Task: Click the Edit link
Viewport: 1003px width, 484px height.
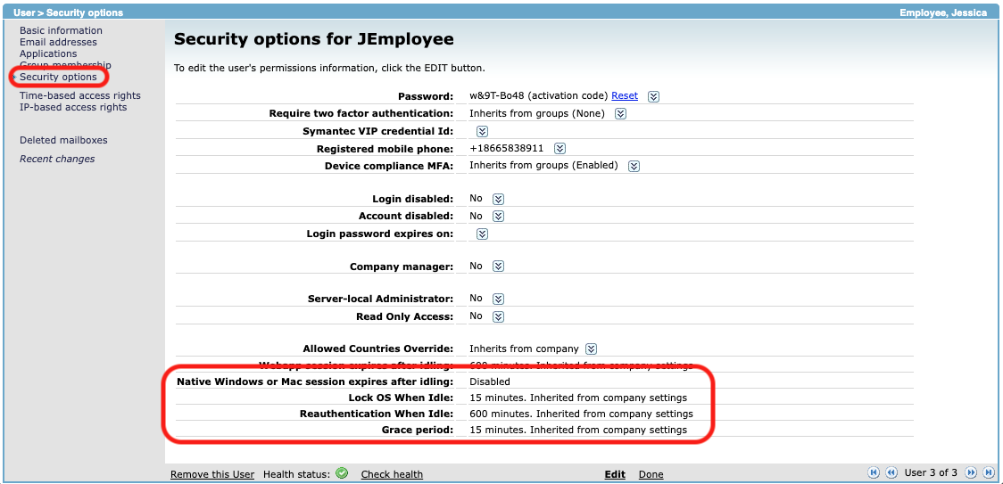Action: 615,474
